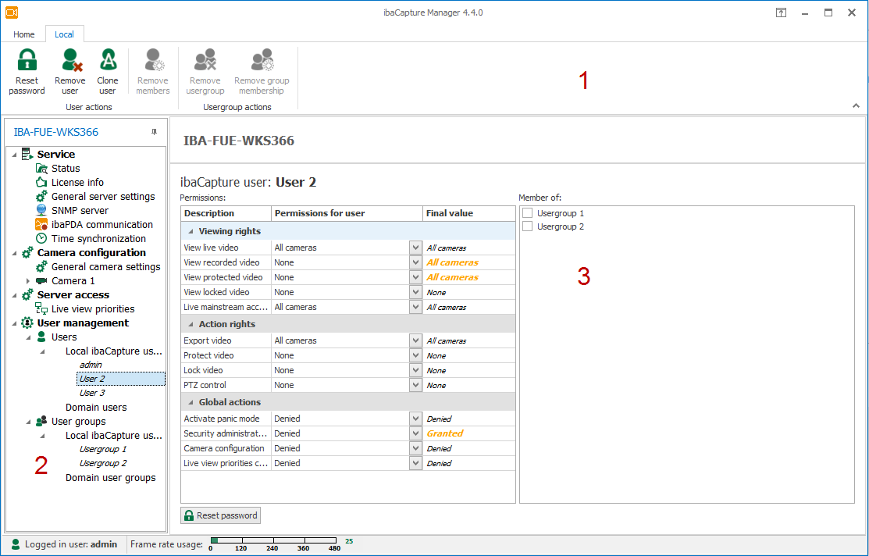Check the Usergroup 2 membership box

528,226
